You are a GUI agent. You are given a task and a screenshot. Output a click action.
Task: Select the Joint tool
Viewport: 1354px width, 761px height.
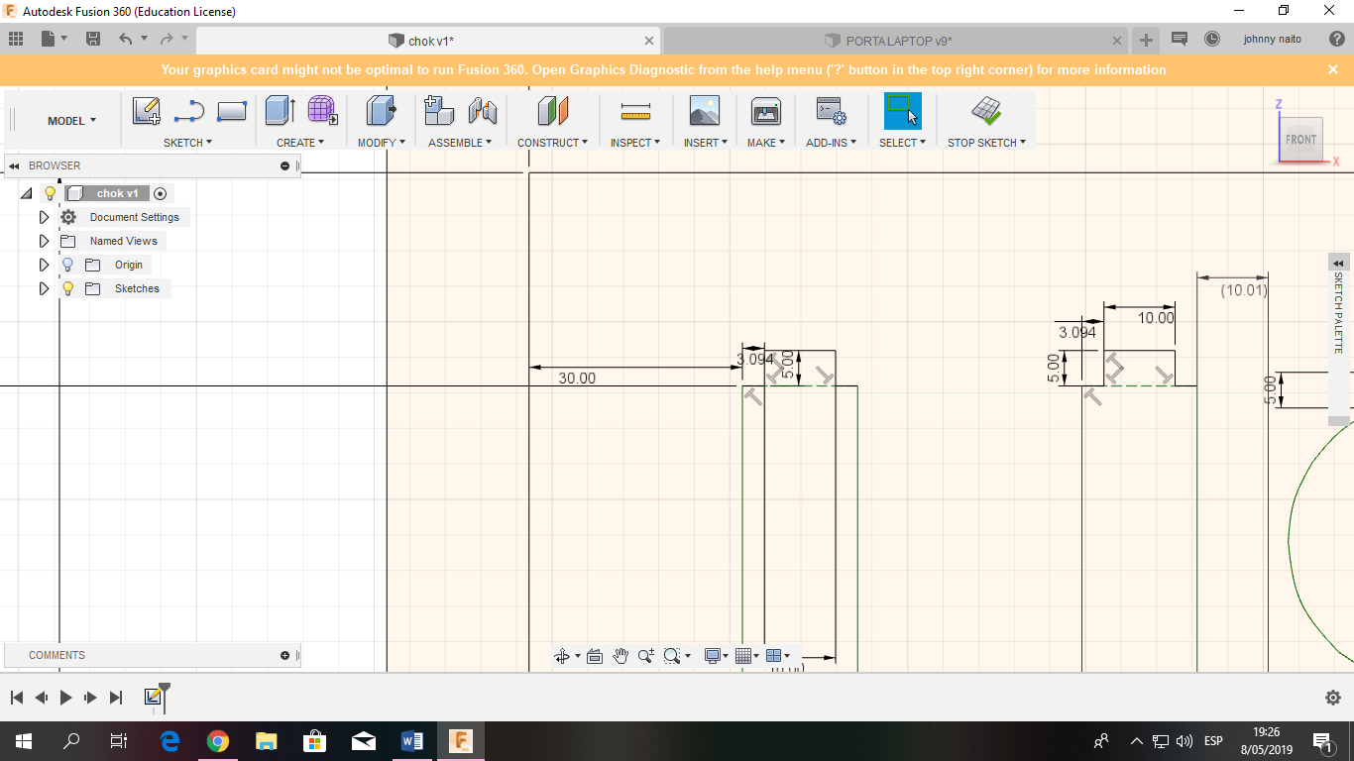click(x=483, y=110)
